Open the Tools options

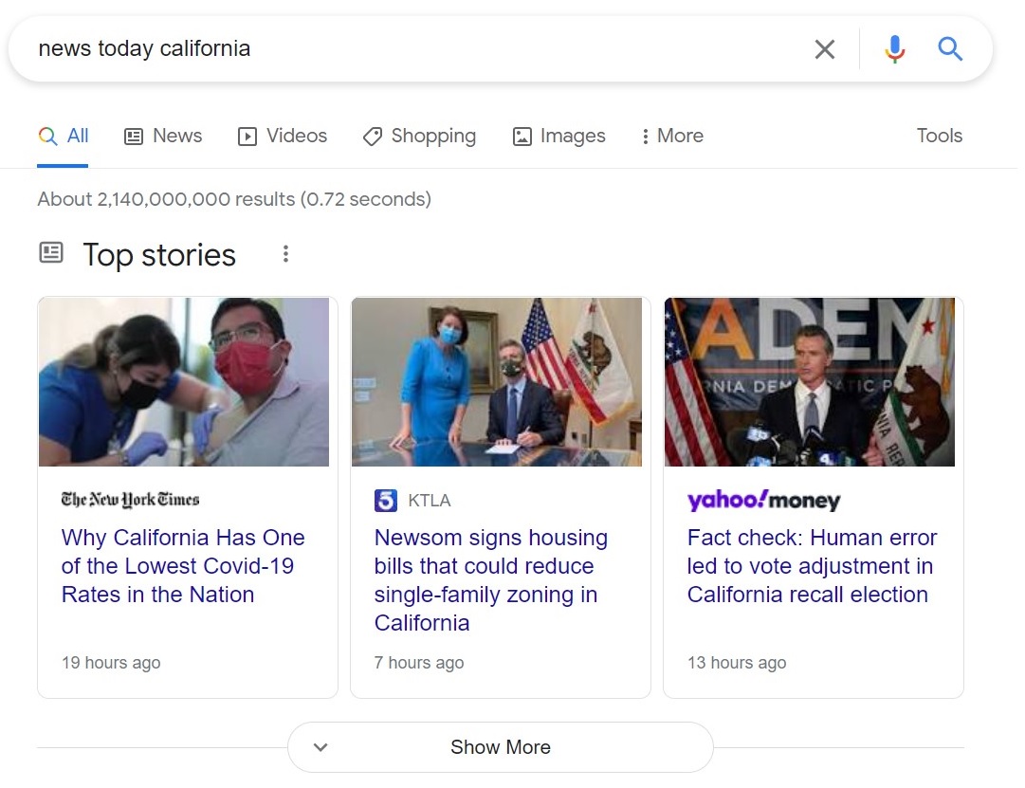pyautogui.click(x=939, y=136)
